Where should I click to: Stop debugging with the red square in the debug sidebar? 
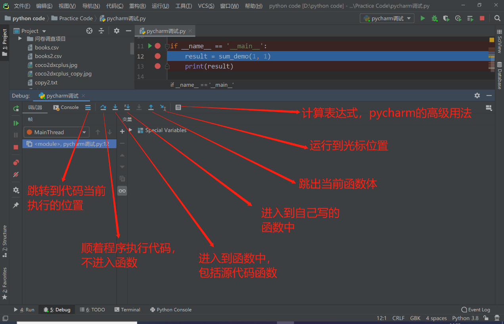click(16, 147)
